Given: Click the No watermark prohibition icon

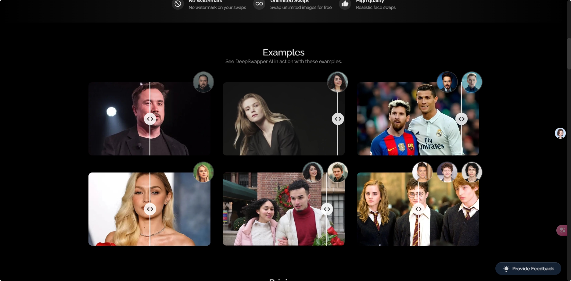Looking at the screenshot, I should 178,4.
